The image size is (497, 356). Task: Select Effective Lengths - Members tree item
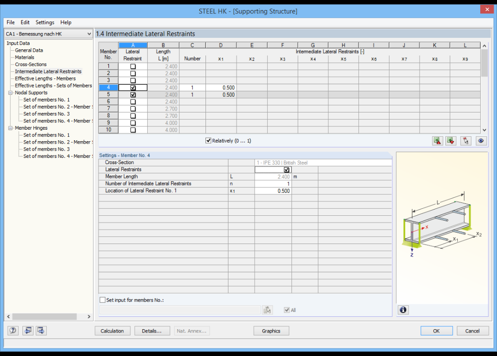point(45,78)
